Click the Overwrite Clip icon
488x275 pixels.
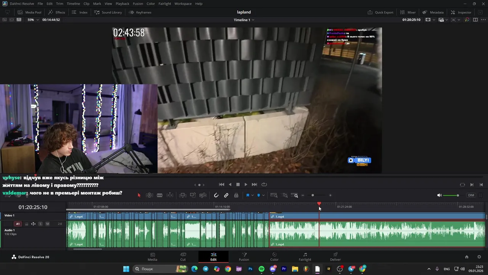[x=193, y=195]
